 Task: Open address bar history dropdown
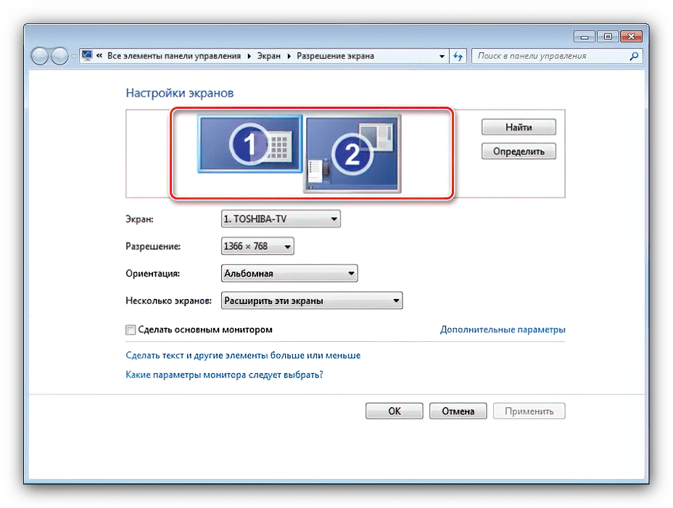pyautogui.click(x=442, y=57)
